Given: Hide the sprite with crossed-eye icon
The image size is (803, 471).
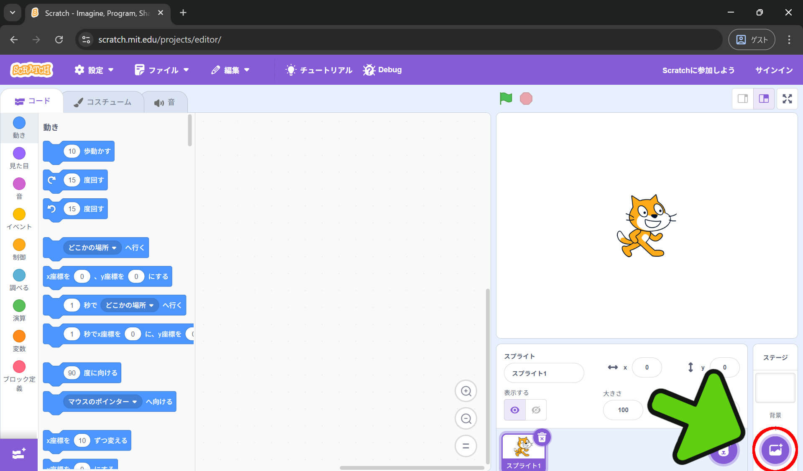Looking at the screenshot, I should tap(536, 410).
